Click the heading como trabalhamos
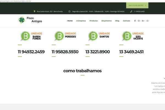The width and height of the screenshot is (165, 110). 82,71
